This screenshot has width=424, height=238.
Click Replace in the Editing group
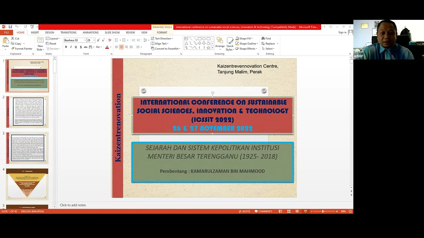tap(268, 44)
